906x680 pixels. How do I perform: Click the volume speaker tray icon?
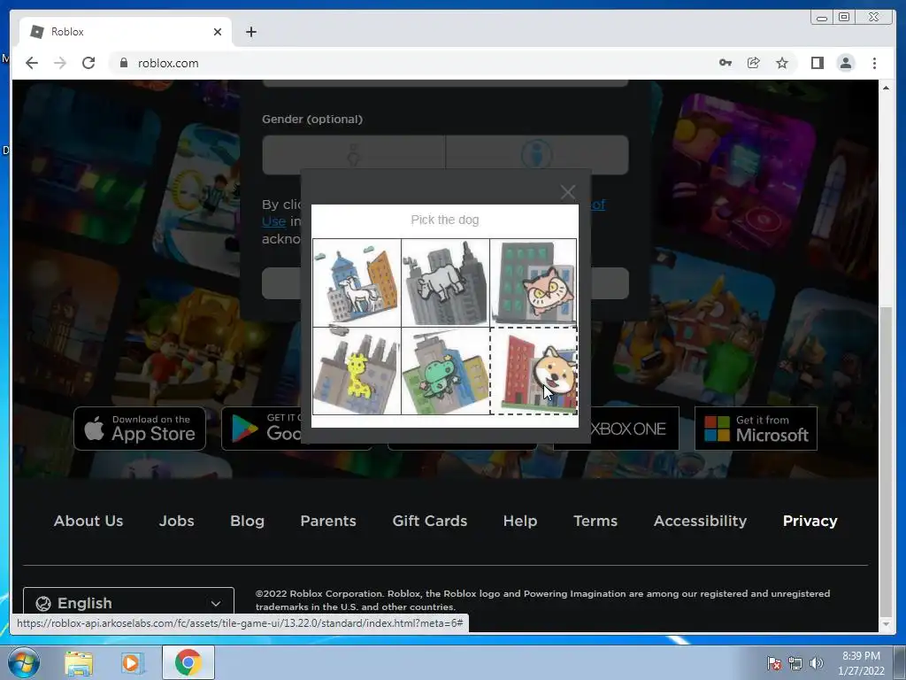tap(817, 663)
